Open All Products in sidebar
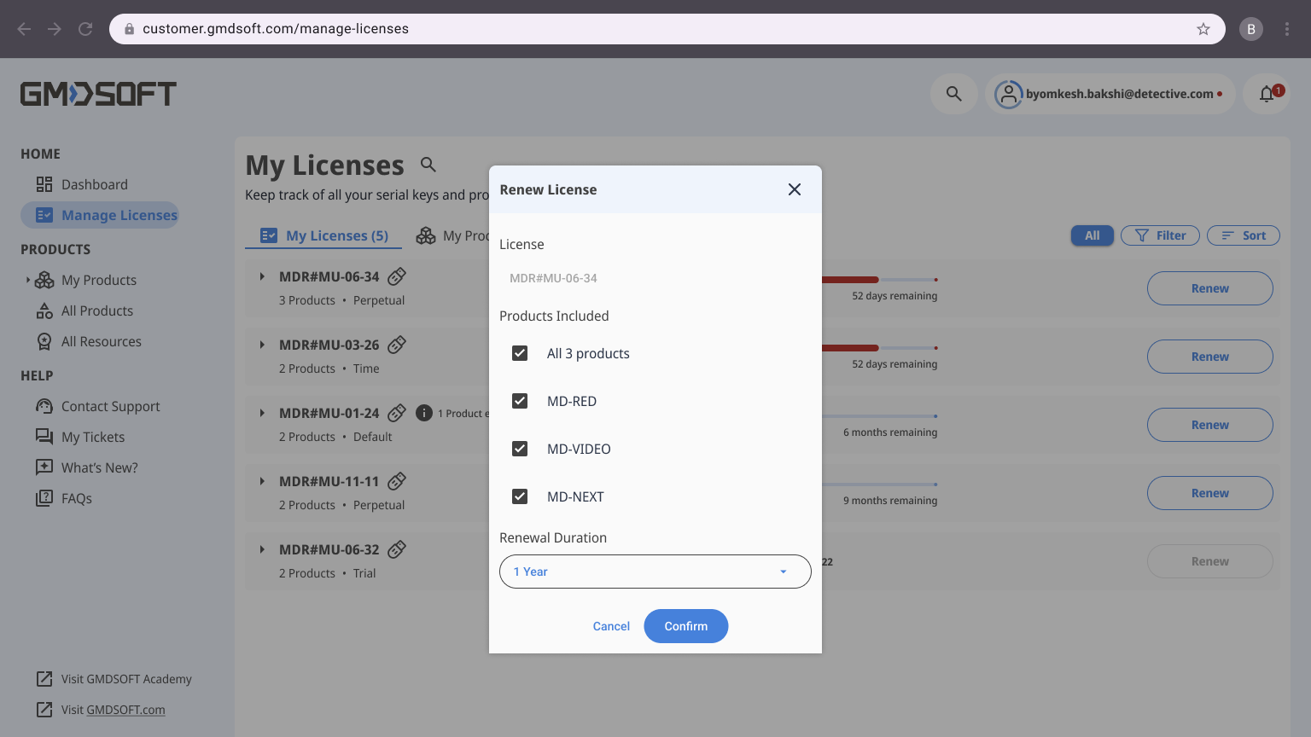 (84, 310)
